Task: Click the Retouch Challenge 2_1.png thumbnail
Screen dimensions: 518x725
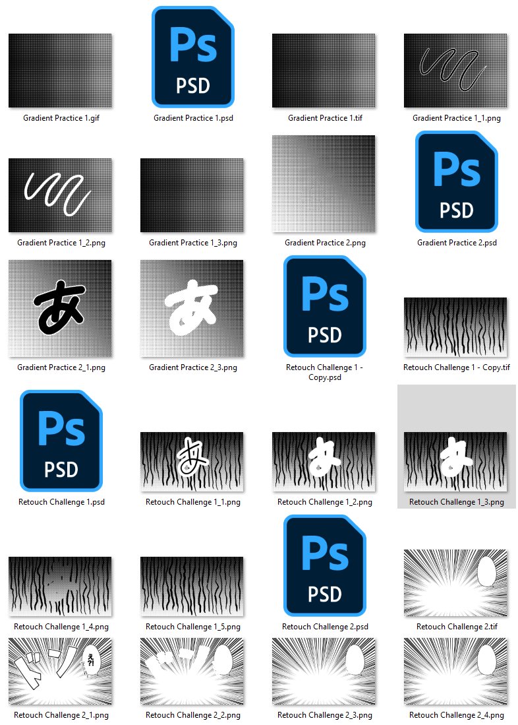Action: coord(60,672)
